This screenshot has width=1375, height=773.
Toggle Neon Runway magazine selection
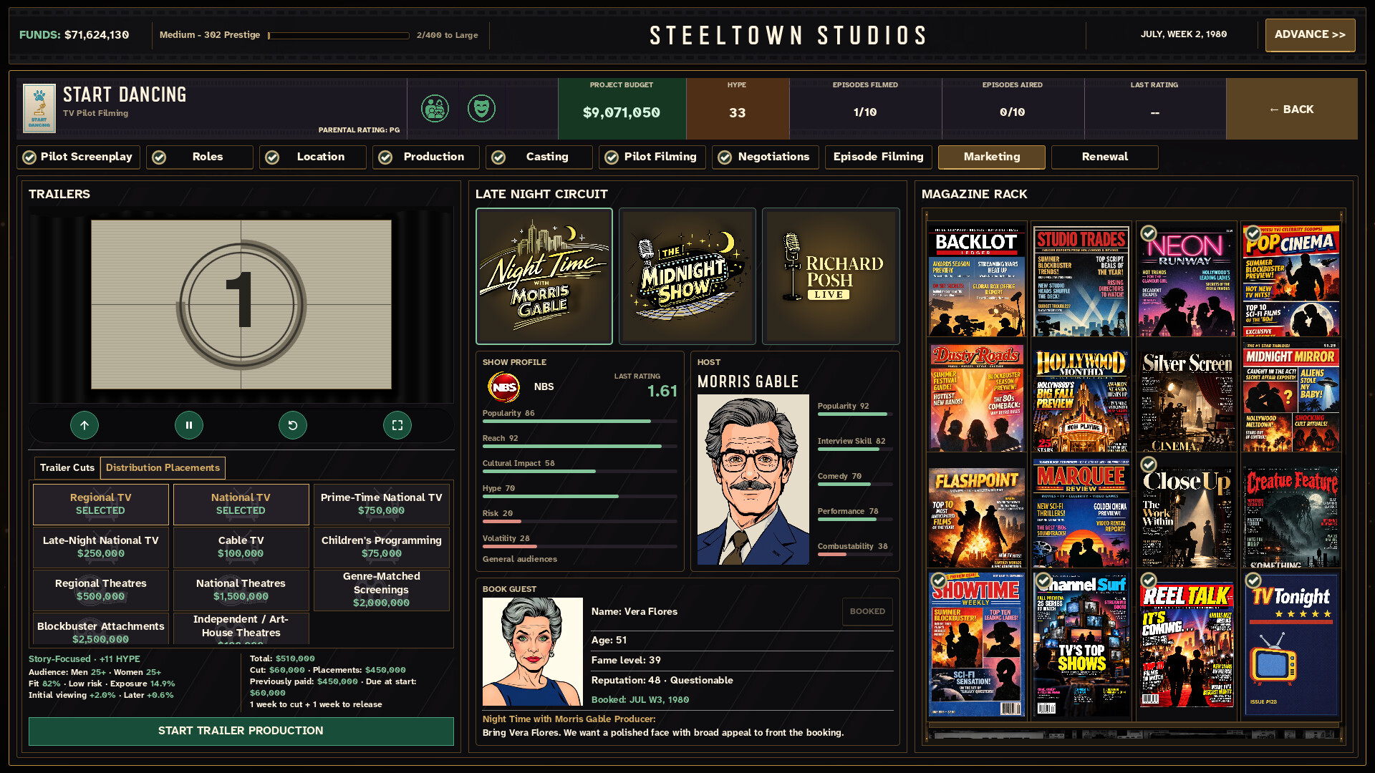[1187, 281]
